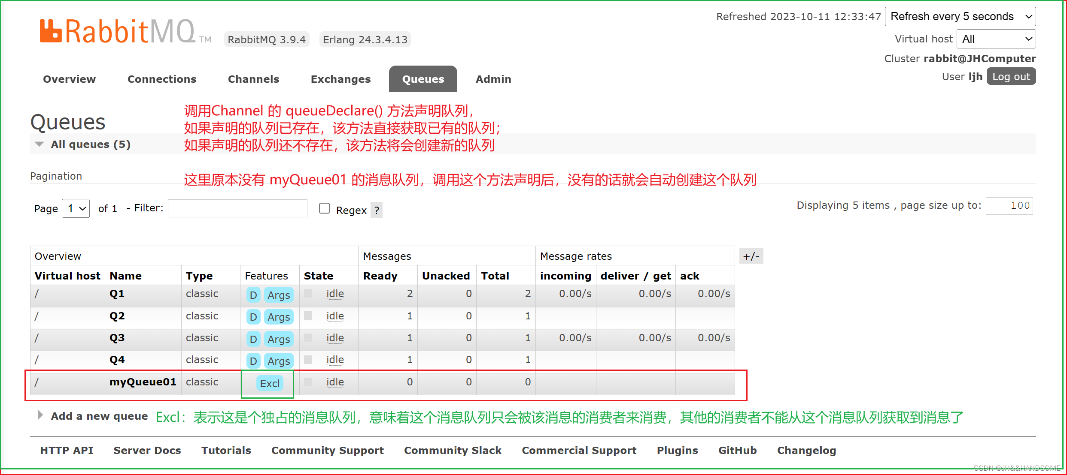The image size is (1067, 475).
Task: Switch to the Connections tab
Action: click(x=162, y=79)
